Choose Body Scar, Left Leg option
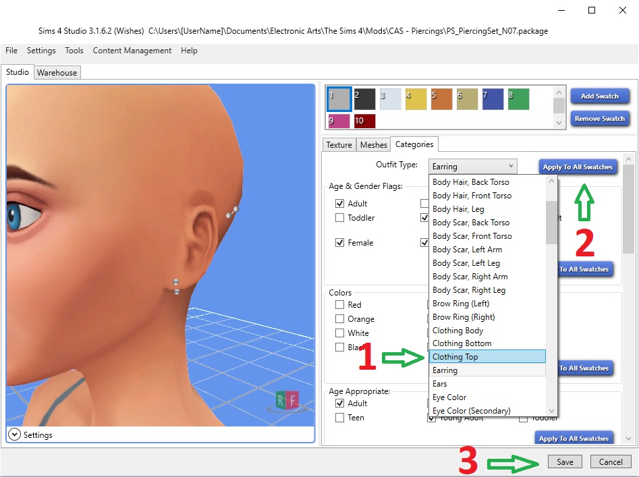This screenshot has height=477, width=639. tap(487, 263)
